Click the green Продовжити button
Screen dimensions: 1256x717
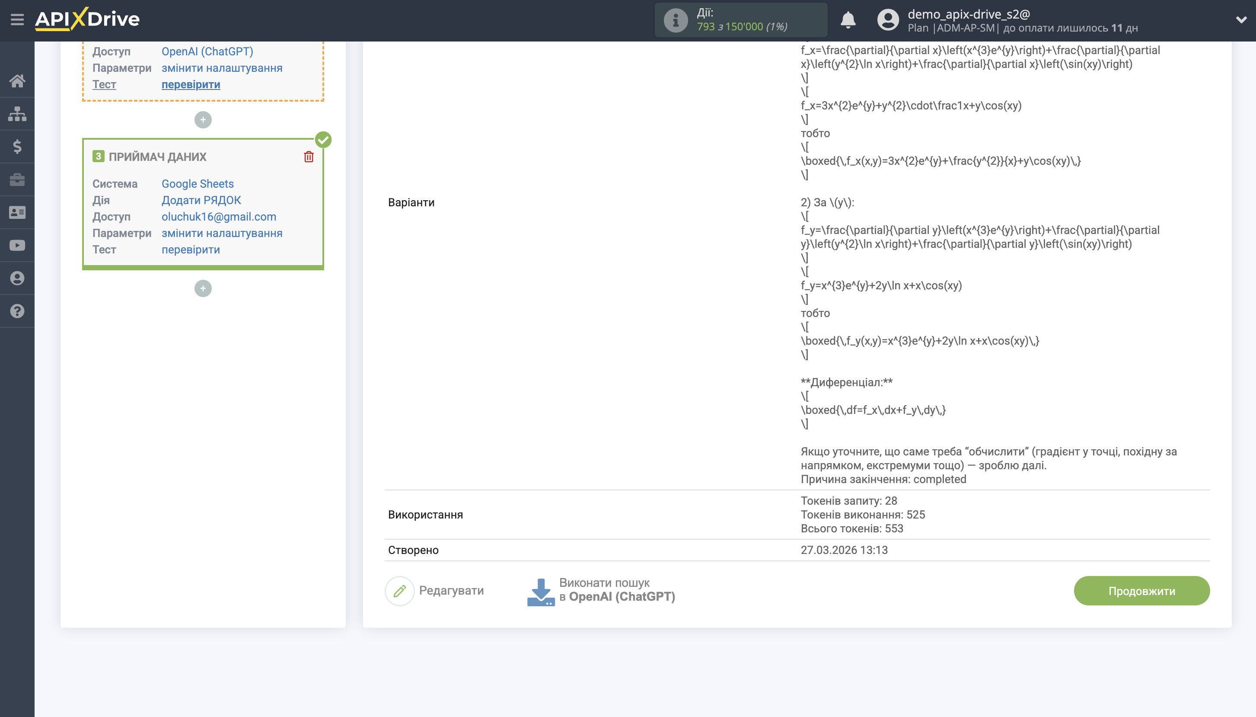[1141, 590]
